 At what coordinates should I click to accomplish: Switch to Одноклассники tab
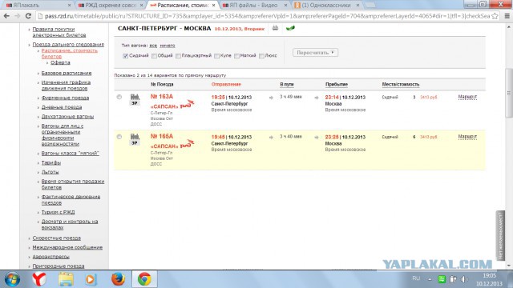coord(326,6)
